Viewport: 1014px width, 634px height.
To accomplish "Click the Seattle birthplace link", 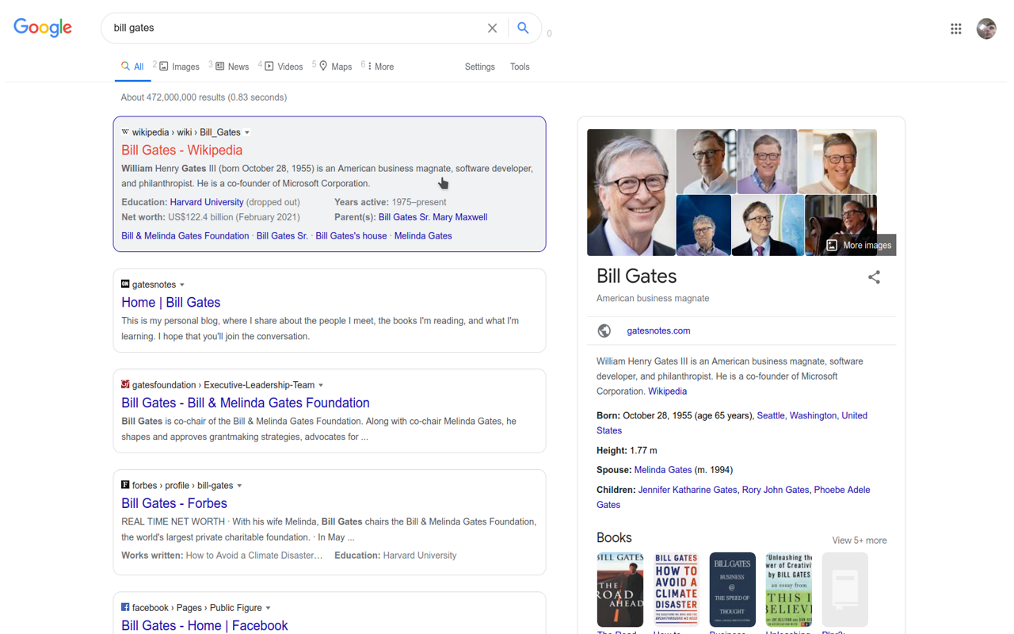I will click(770, 415).
